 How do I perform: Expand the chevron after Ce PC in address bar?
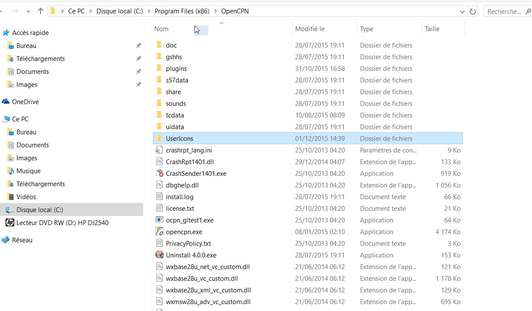(x=91, y=11)
